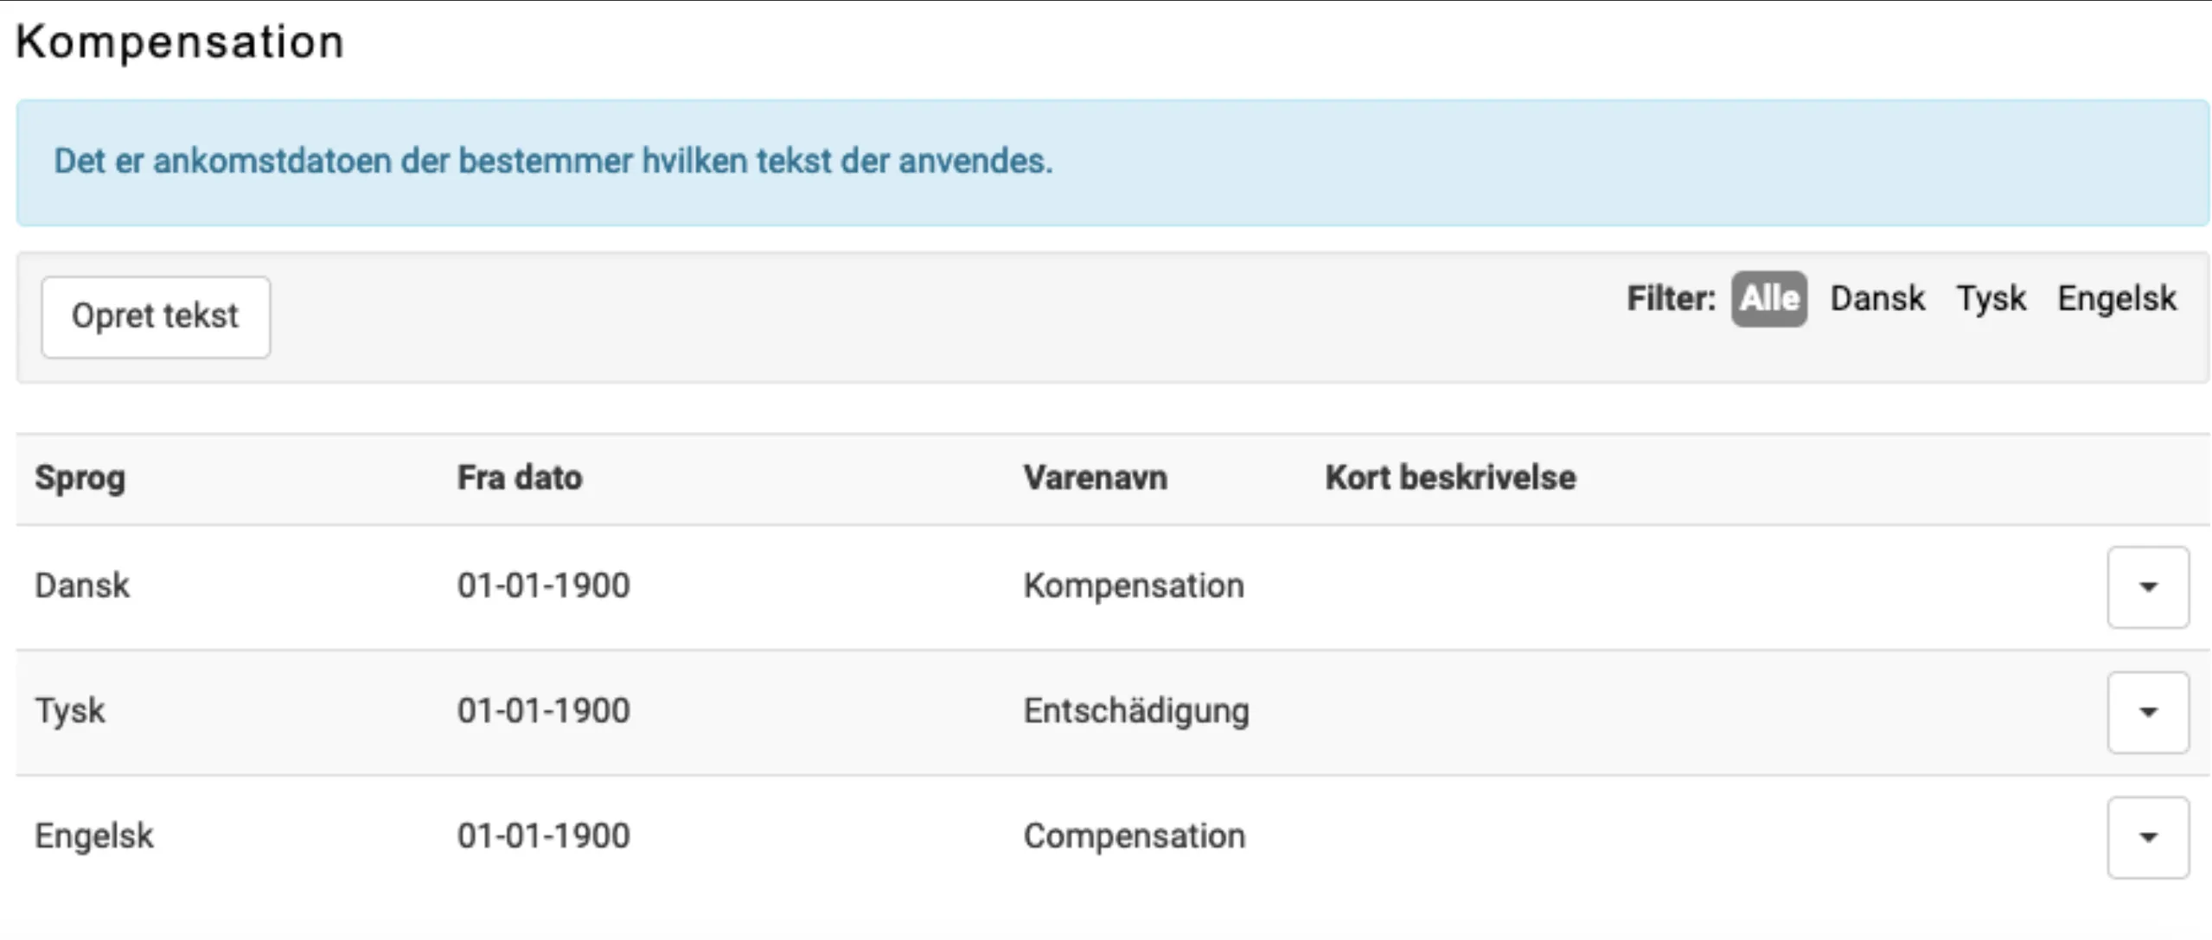Viewport: 2212px width, 940px height.
Task: Select the Tysk language cell in the table
Action: click(x=70, y=711)
